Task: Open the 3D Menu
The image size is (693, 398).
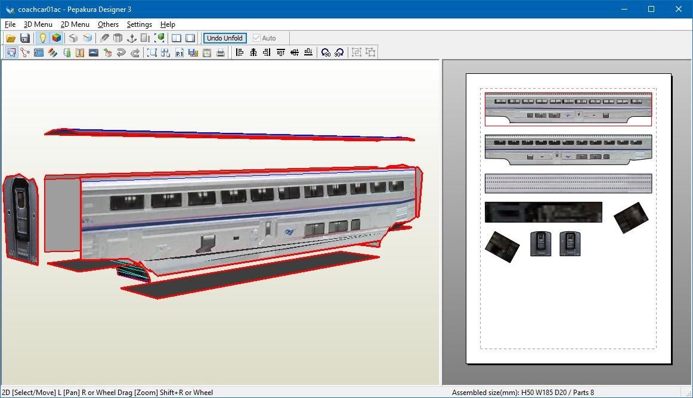Action: click(x=38, y=24)
